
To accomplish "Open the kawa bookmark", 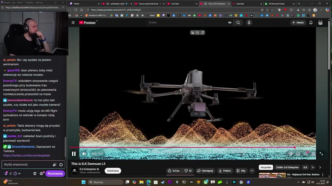I will tap(151, 16).
